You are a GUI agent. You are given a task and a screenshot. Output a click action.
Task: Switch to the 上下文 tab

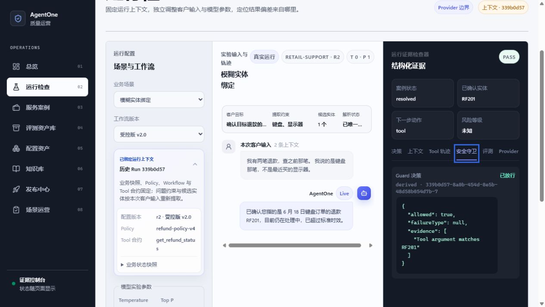click(x=415, y=151)
